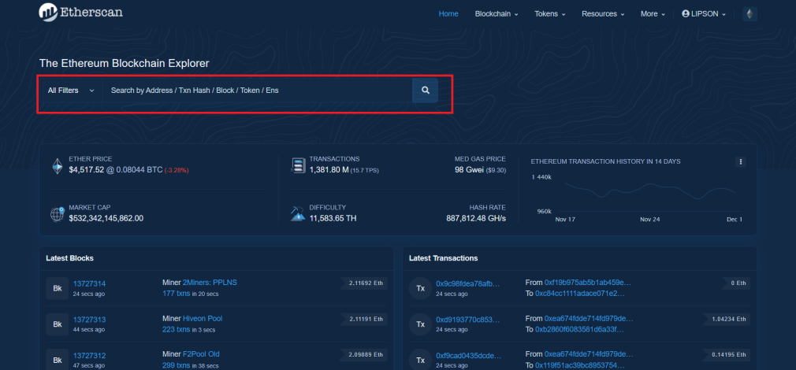The image size is (796, 370).
Task: Open chart options three-dot menu
Action: pyautogui.click(x=741, y=161)
